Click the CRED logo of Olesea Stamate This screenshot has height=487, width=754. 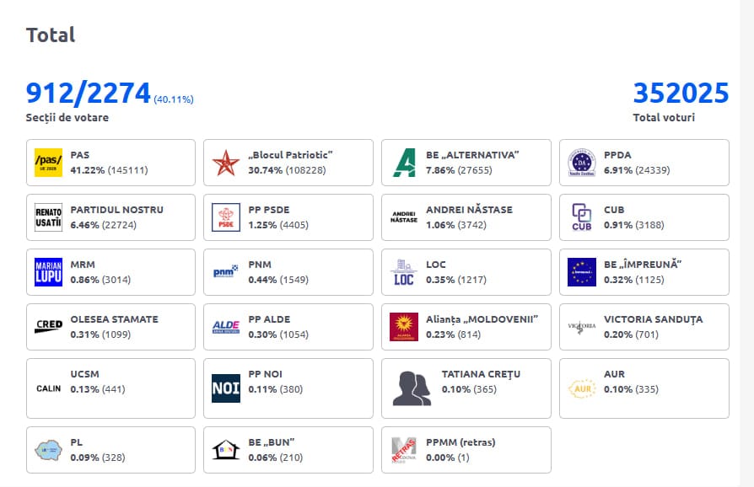click(x=49, y=326)
